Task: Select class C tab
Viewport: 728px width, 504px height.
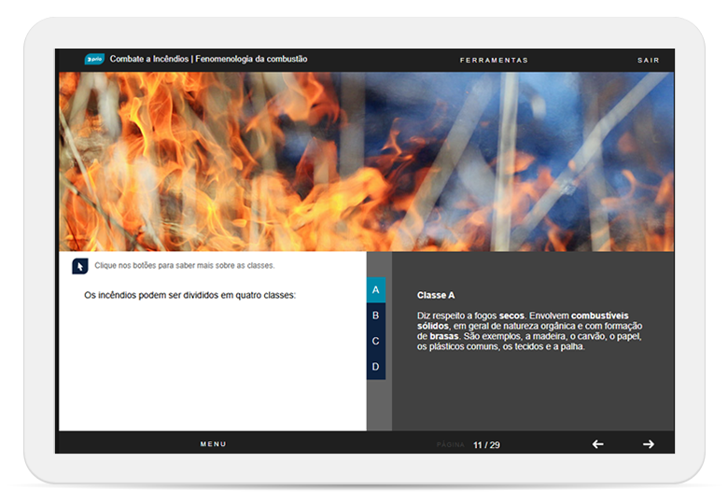Action: pyautogui.click(x=376, y=341)
